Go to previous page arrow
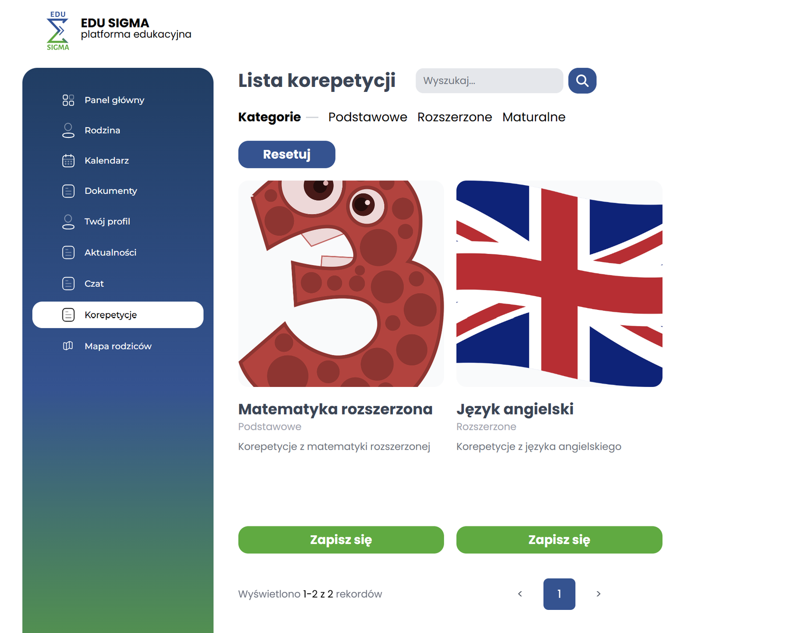This screenshot has width=786, height=633. pos(520,594)
